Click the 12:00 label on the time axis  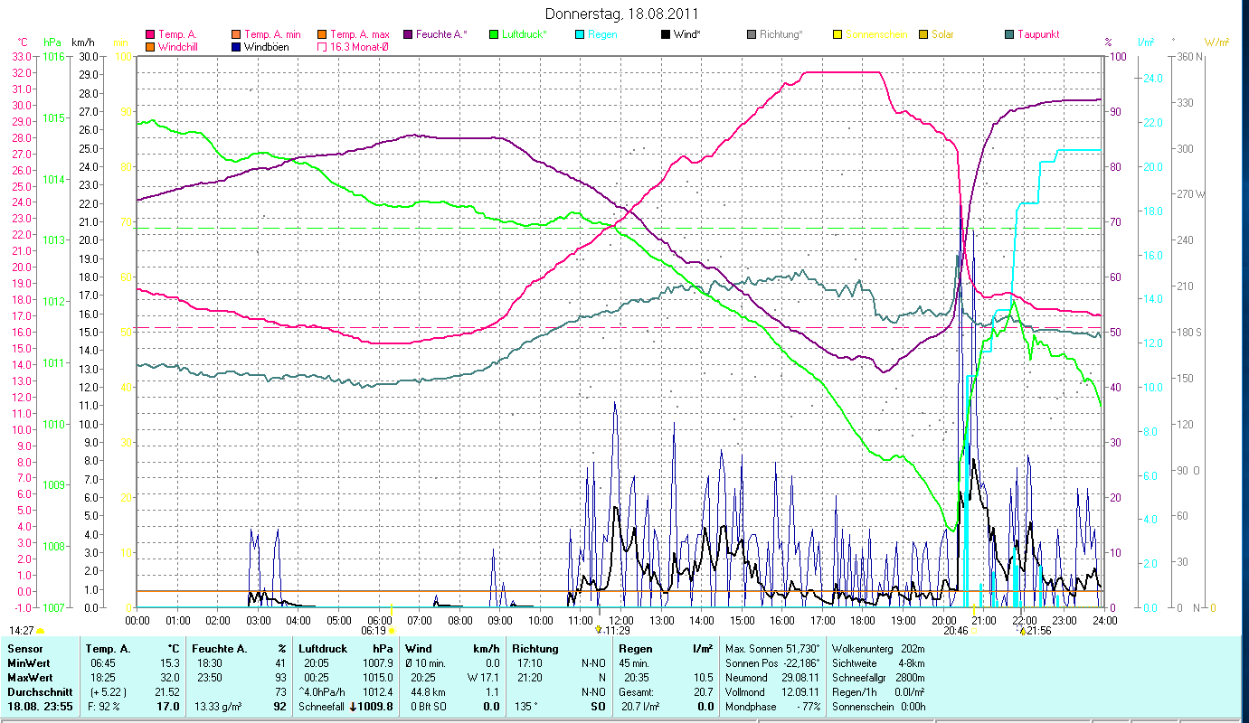pyautogui.click(x=620, y=620)
